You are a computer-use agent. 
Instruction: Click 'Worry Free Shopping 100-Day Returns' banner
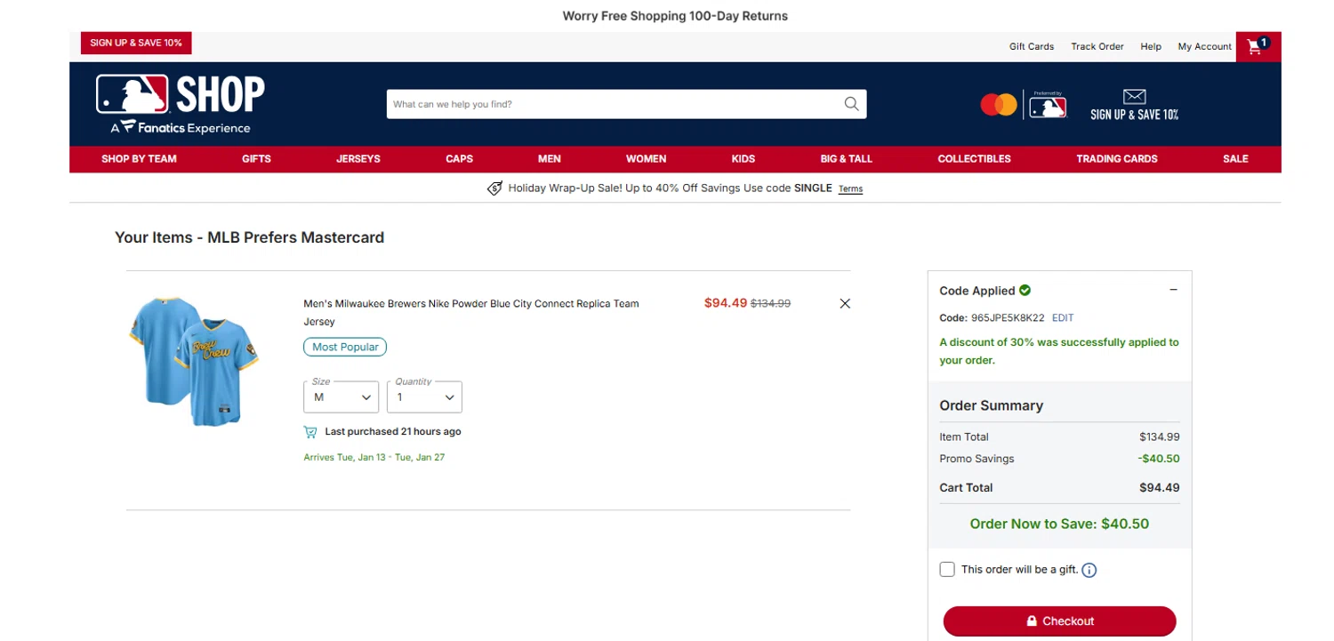coord(675,16)
